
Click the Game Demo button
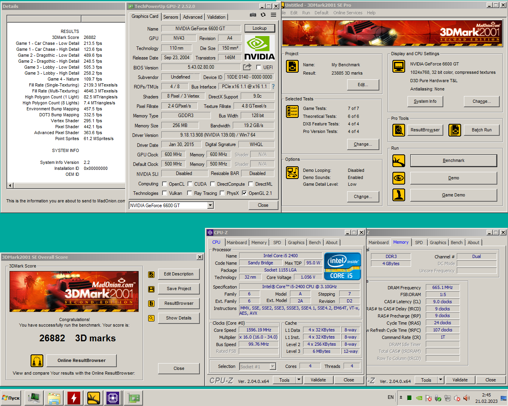pos(454,195)
